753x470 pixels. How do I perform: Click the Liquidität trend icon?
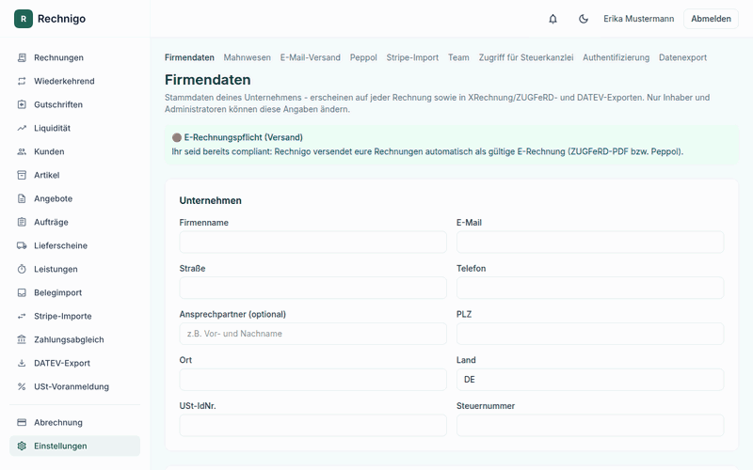point(22,128)
